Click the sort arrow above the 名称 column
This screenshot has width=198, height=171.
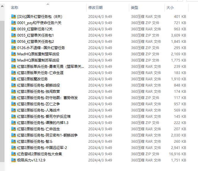click(48, 4)
